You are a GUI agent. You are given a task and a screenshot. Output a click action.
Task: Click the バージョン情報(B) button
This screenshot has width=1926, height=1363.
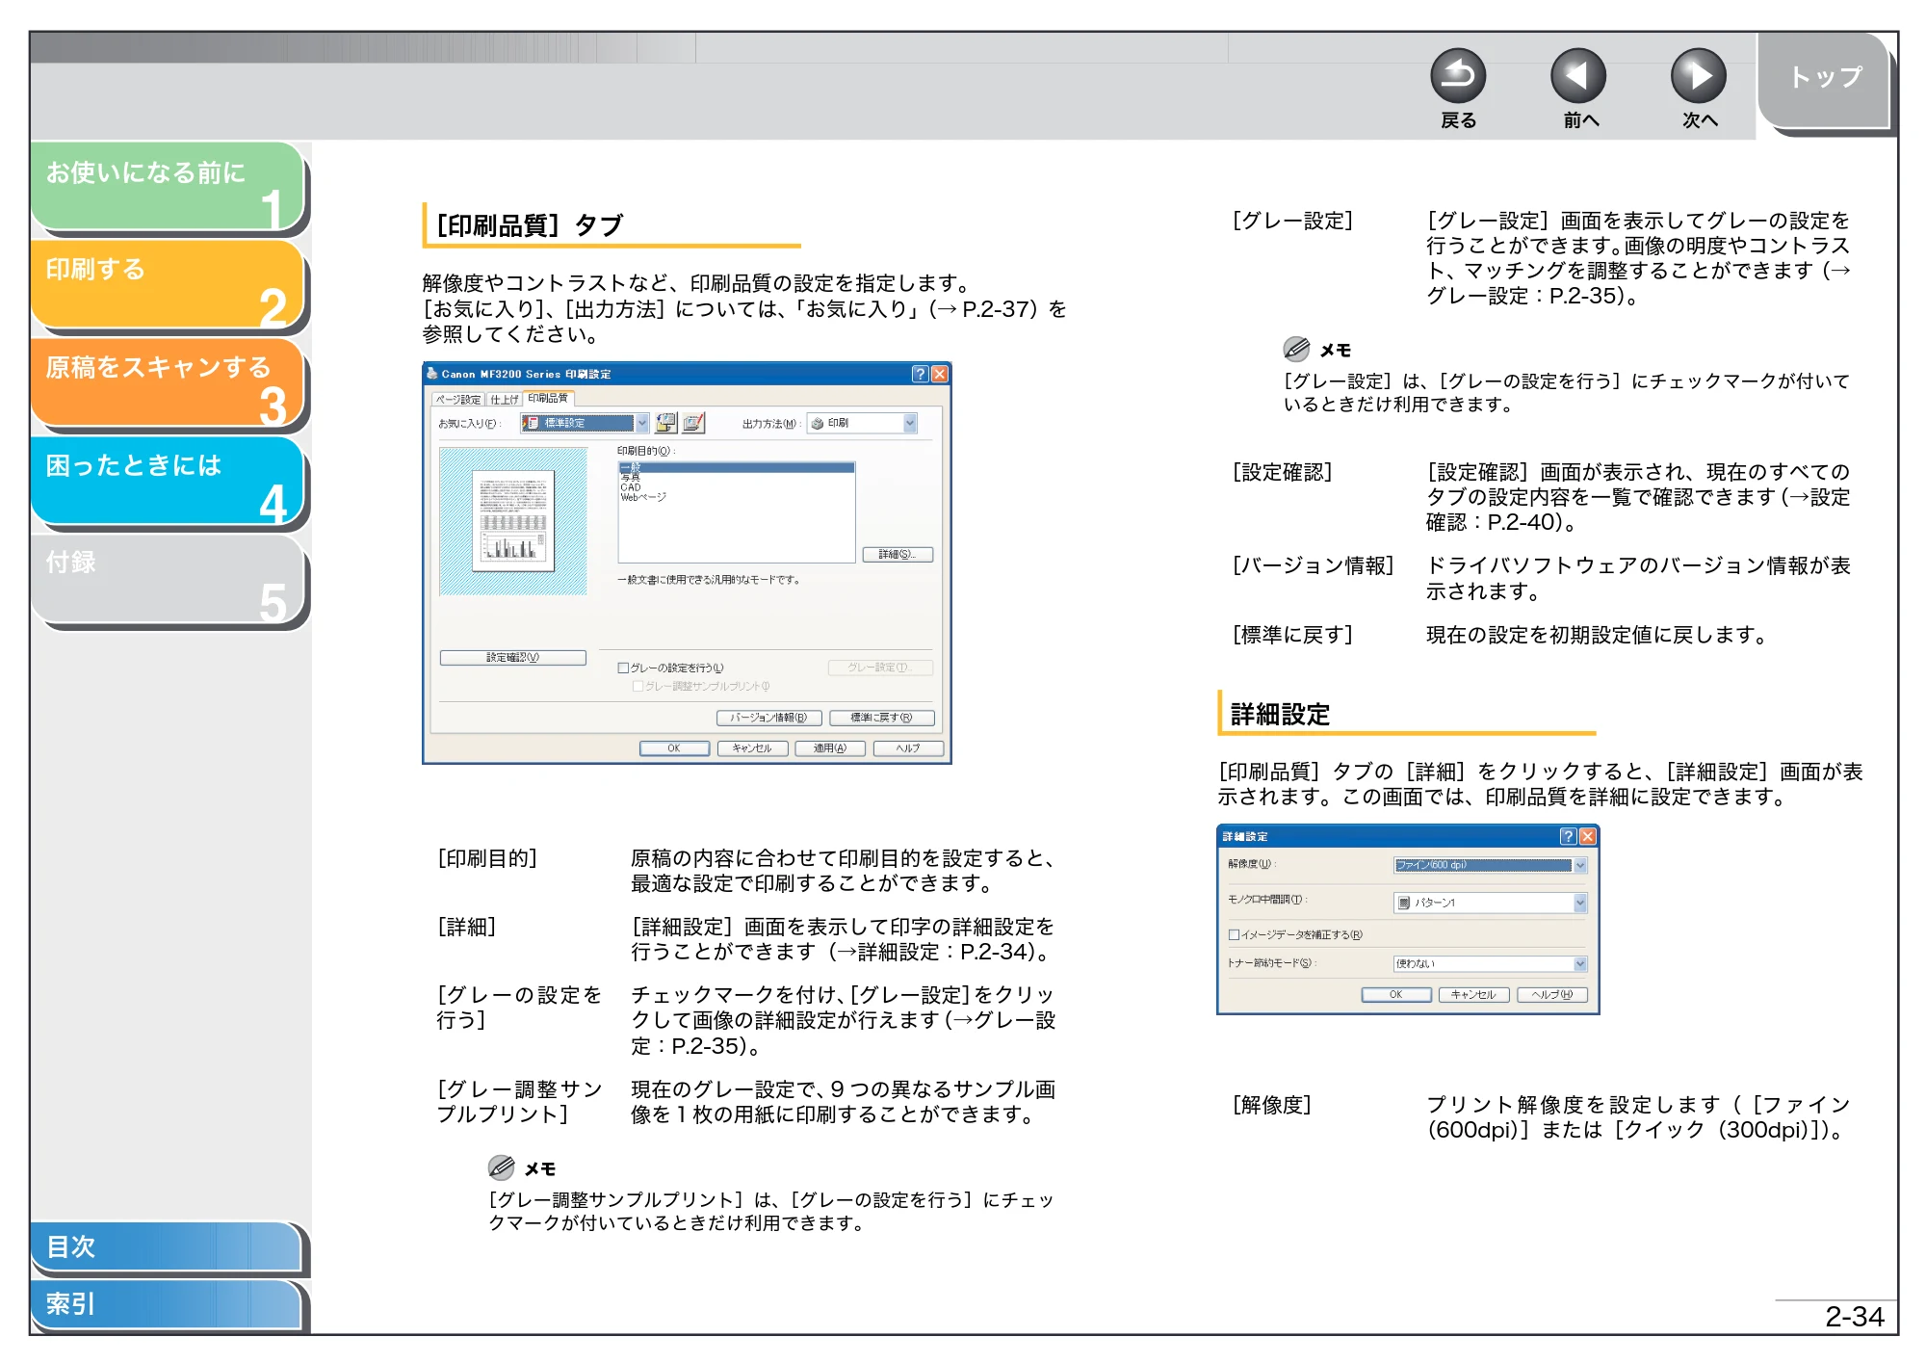tap(768, 718)
